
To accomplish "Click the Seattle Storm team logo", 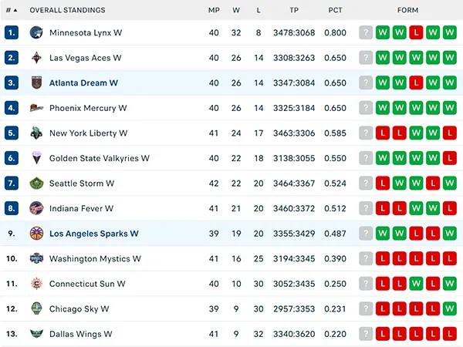I will (36, 183).
